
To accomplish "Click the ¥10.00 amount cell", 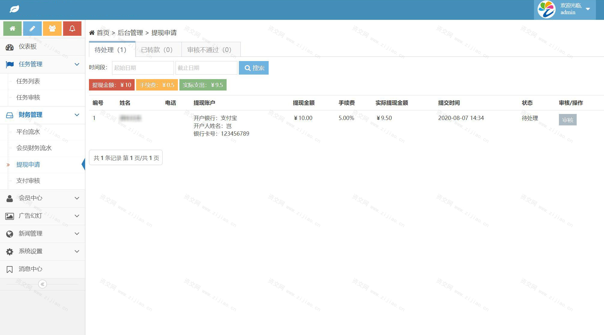I will click(x=303, y=118).
